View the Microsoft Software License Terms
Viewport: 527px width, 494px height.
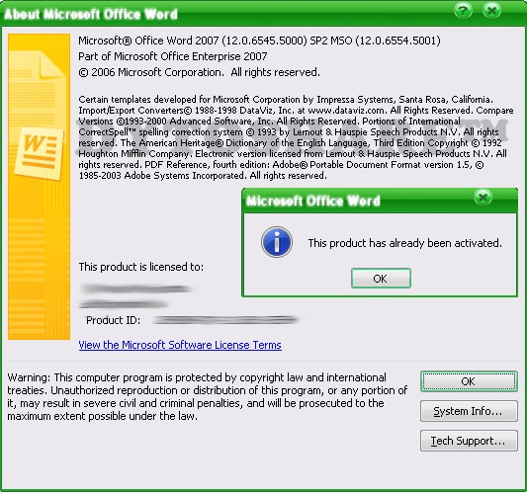(180, 345)
